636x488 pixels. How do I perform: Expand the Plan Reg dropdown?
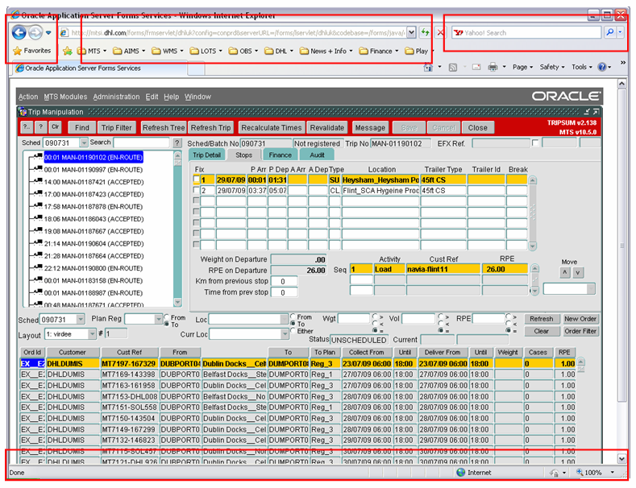[159, 320]
